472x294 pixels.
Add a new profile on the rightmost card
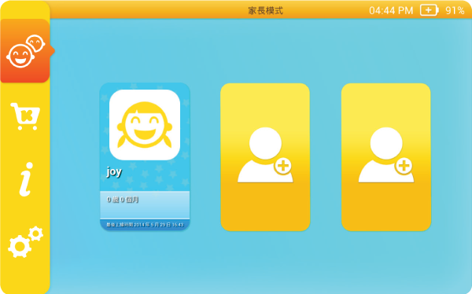point(386,157)
